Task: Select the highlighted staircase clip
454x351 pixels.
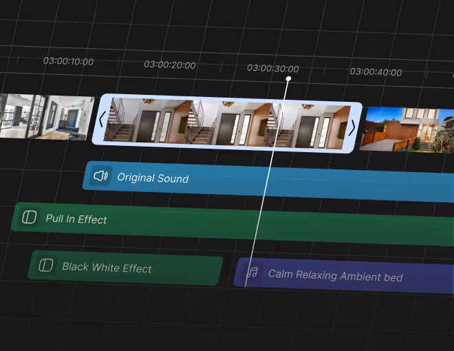Action: 227,124
